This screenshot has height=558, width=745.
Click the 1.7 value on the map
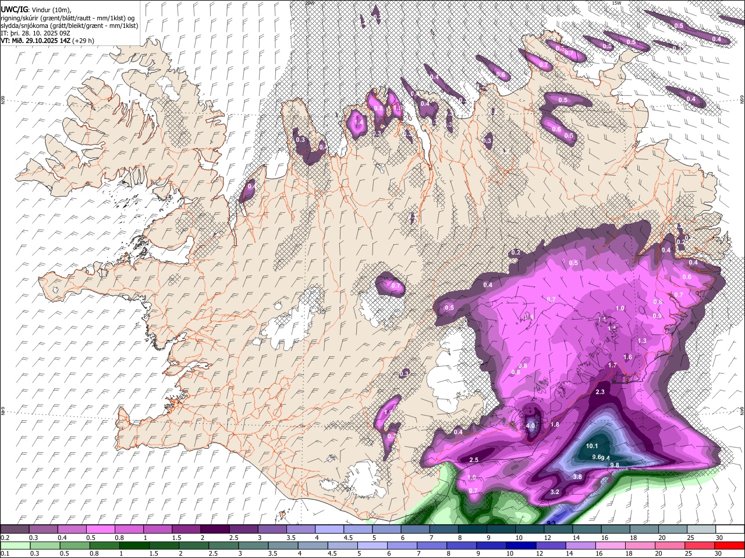pyautogui.click(x=612, y=365)
